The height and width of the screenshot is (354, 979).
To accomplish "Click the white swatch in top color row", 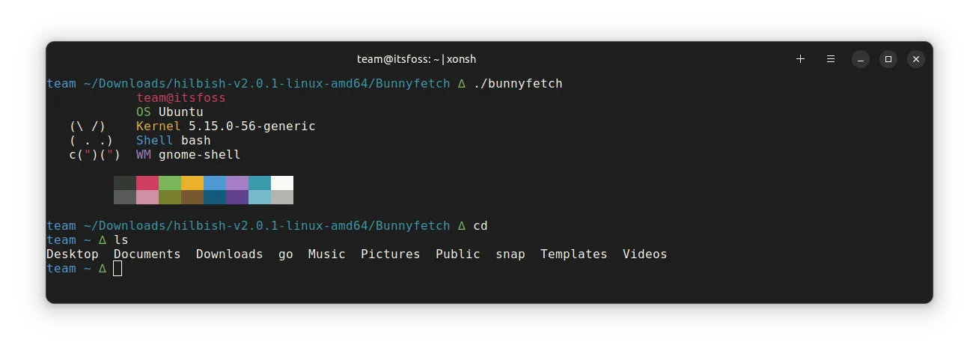I will [282, 183].
